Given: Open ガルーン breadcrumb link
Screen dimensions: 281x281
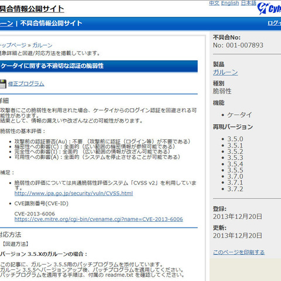Looking at the screenshot, I should click(42, 45).
